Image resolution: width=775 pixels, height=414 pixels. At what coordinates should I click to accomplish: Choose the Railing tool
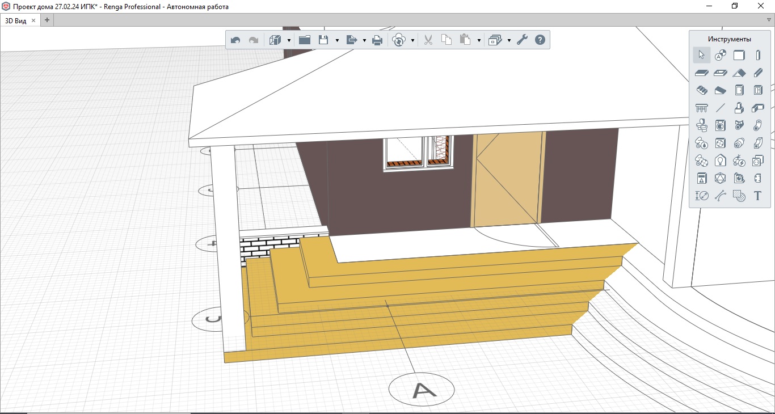(702, 108)
